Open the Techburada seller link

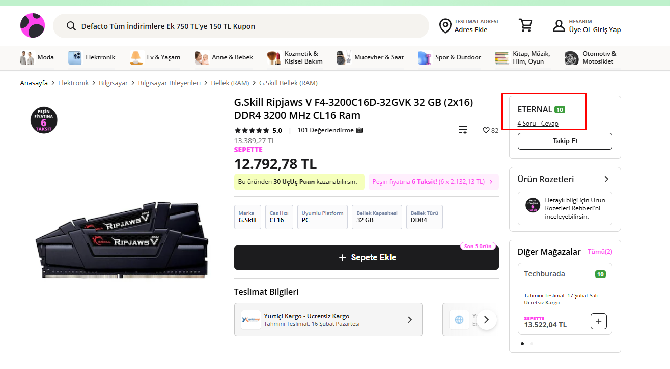(x=545, y=274)
